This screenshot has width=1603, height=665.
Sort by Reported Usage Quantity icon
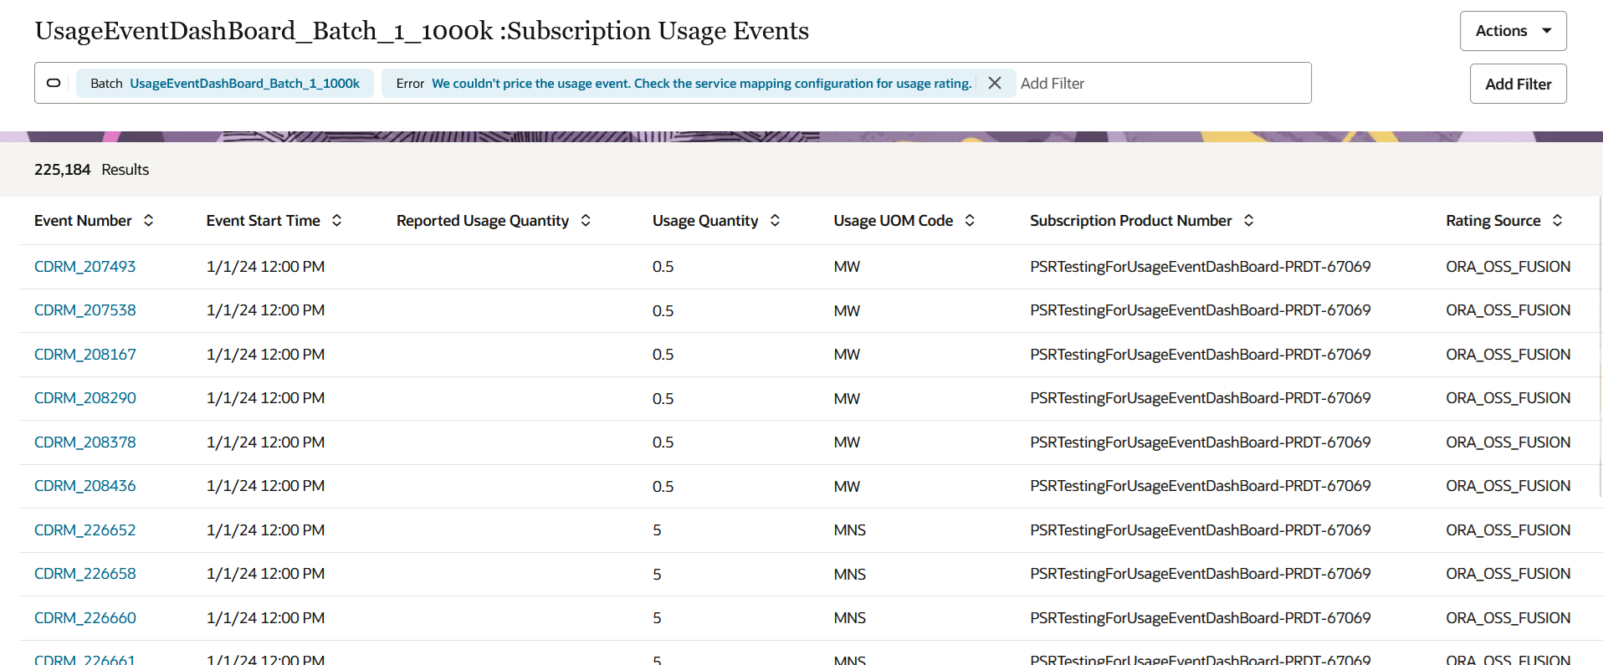pyautogui.click(x=586, y=220)
